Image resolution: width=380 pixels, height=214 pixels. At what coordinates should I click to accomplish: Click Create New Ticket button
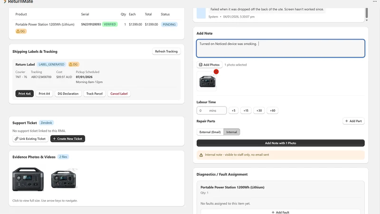click(x=67, y=139)
